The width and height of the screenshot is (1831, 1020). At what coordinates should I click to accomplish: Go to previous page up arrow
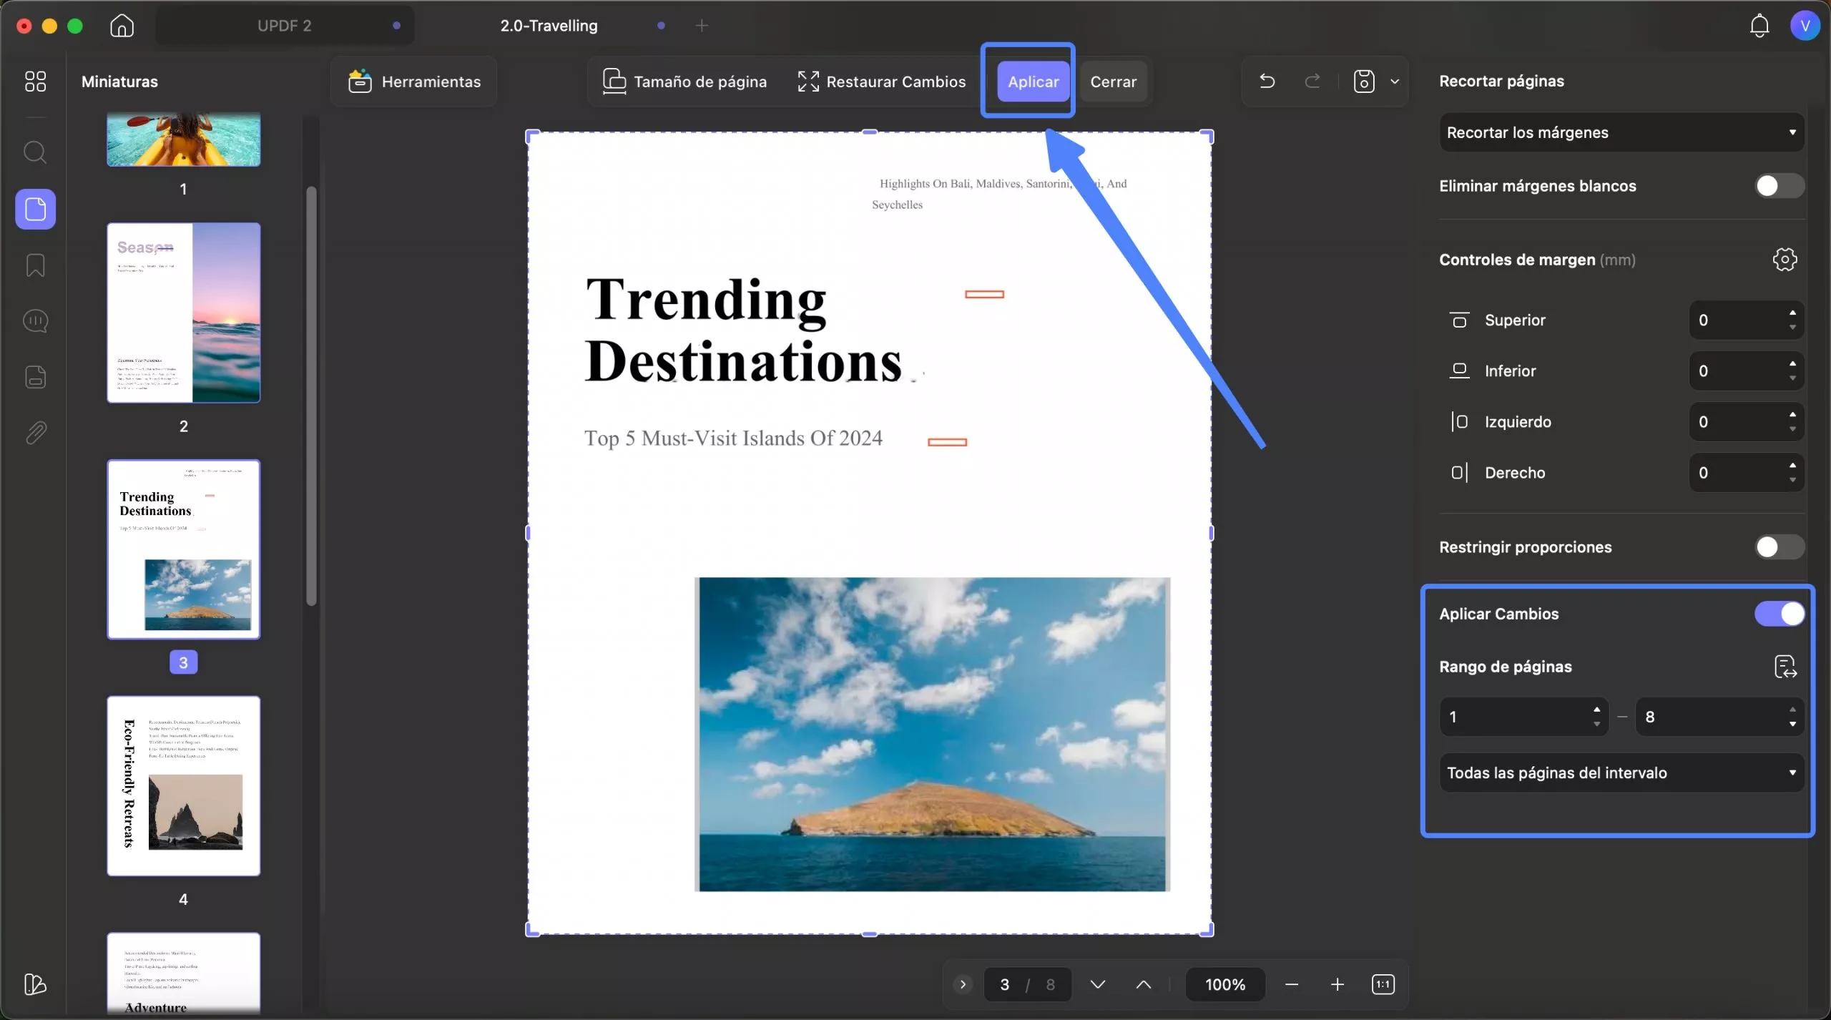(x=1143, y=984)
